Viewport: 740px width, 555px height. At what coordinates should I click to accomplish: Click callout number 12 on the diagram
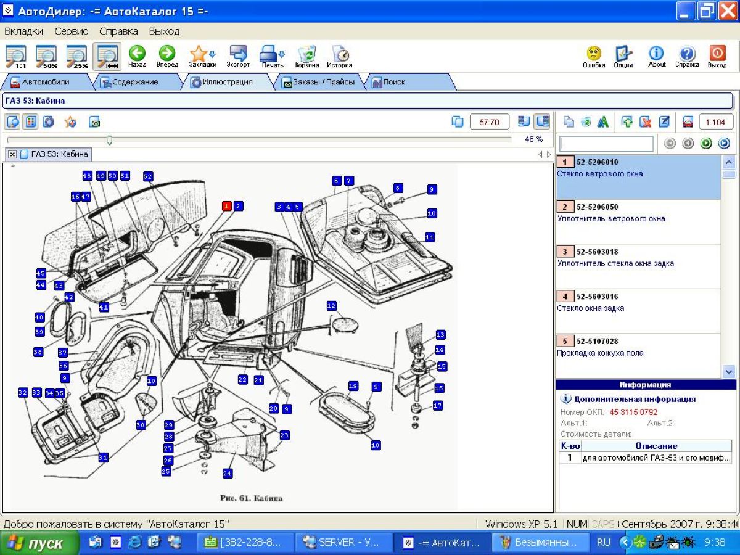tap(332, 306)
